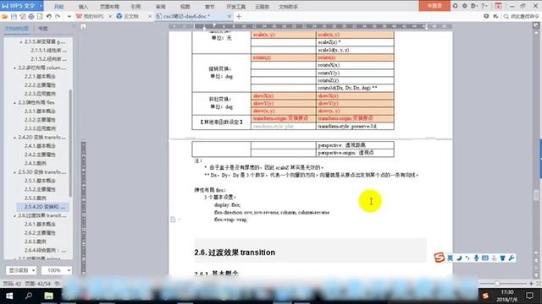Go to outline item 2.2.2 主要属性
The image size is (542, 304).
tap(40, 84)
